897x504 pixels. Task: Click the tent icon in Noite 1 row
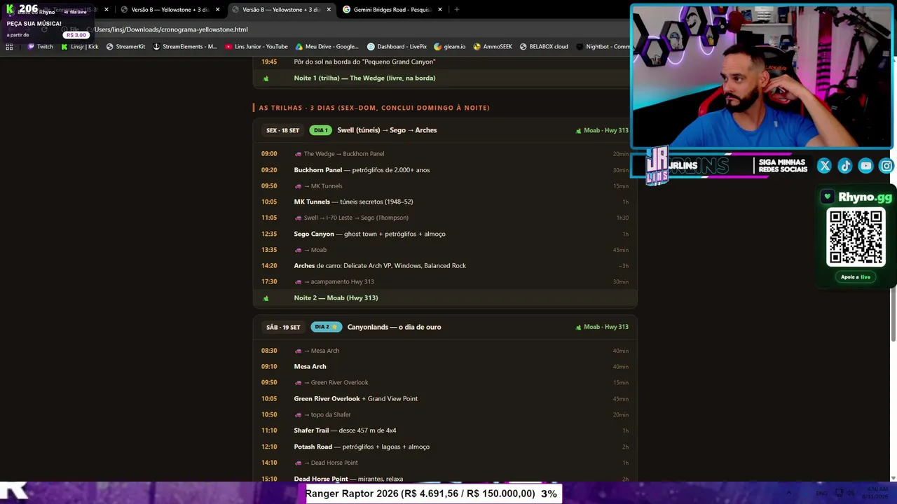266,78
